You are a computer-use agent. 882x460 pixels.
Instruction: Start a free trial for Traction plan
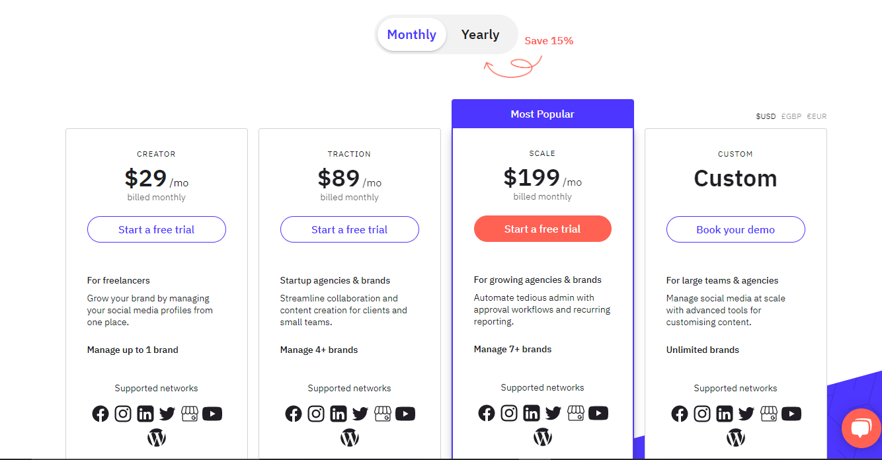point(350,229)
